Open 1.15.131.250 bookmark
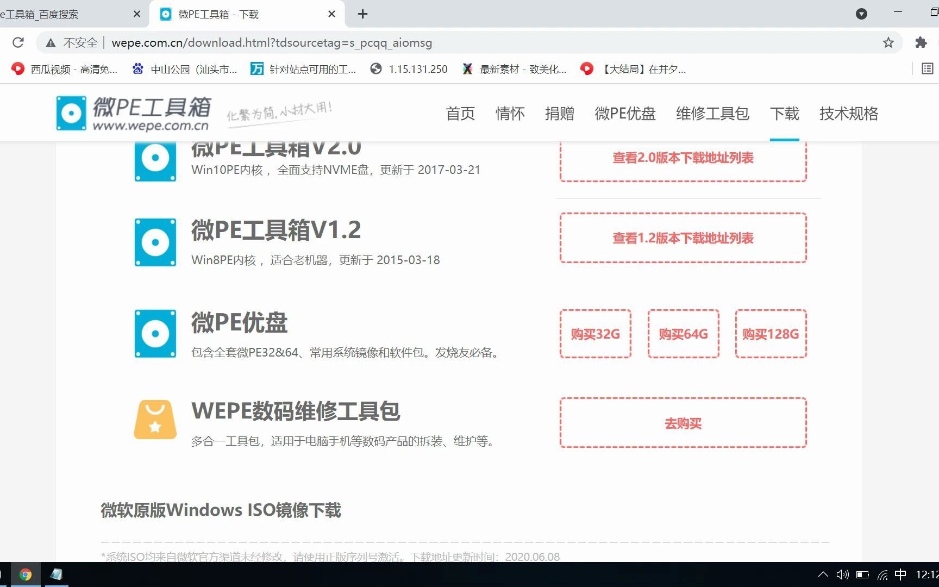Image resolution: width=939 pixels, height=587 pixels. tap(409, 69)
